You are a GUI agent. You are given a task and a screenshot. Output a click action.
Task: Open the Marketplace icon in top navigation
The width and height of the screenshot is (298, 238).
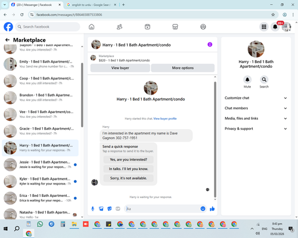click(175, 27)
